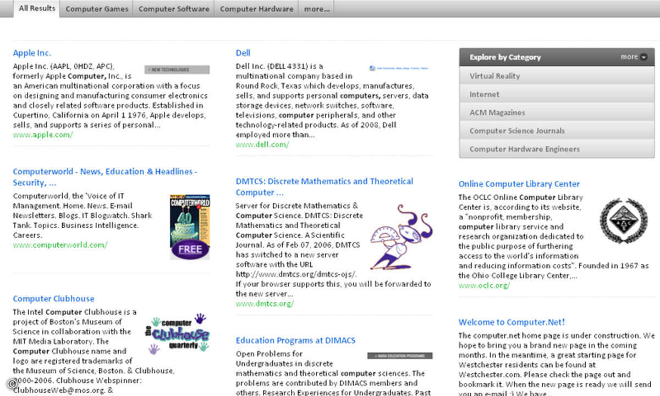Select the Internet category

tap(557, 94)
